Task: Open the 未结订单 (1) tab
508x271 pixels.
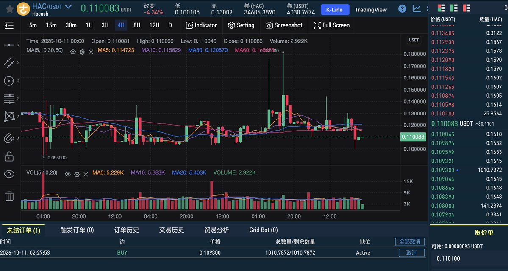Action: click(23, 230)
